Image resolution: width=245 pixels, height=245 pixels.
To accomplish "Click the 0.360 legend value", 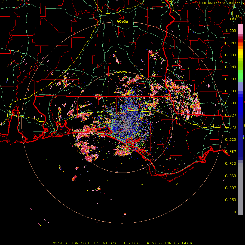I will pyautogui.click(x=231, y=176).
